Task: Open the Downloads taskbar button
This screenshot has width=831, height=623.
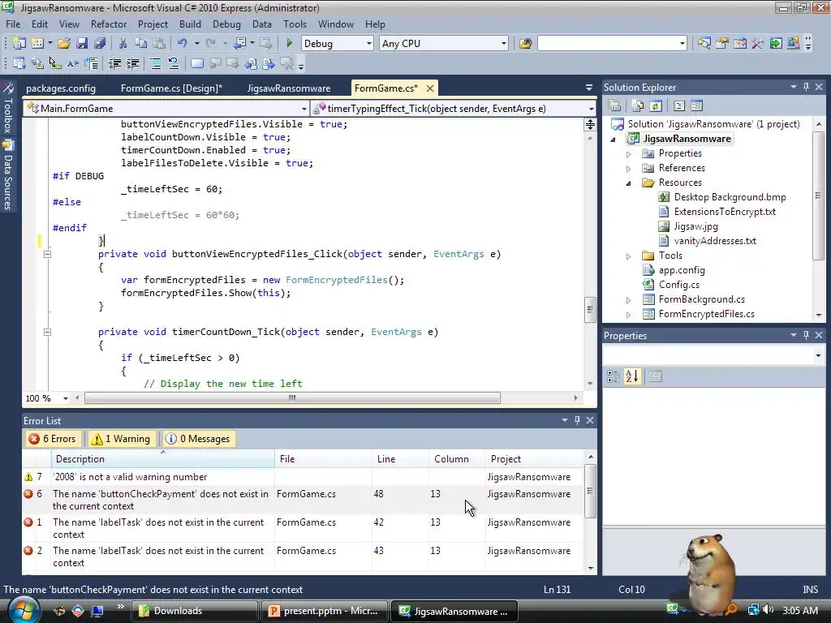Action: [x=194, y=611]
